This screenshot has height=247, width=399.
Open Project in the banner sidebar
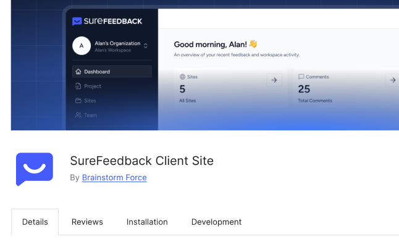click(93, 86)
